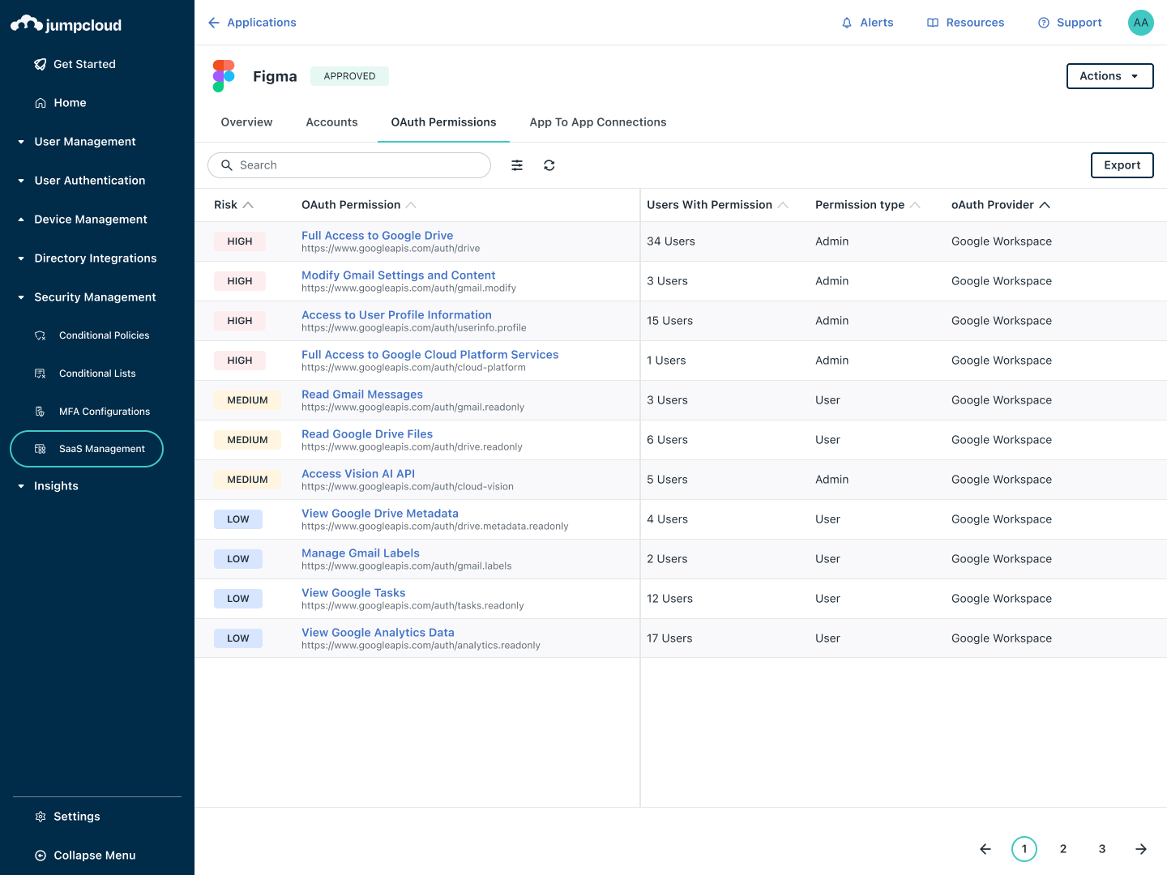This screenshot has width=1167, height=875.
Task: Refresh the OAuth permissions list
Action: [x=549, y=165]
